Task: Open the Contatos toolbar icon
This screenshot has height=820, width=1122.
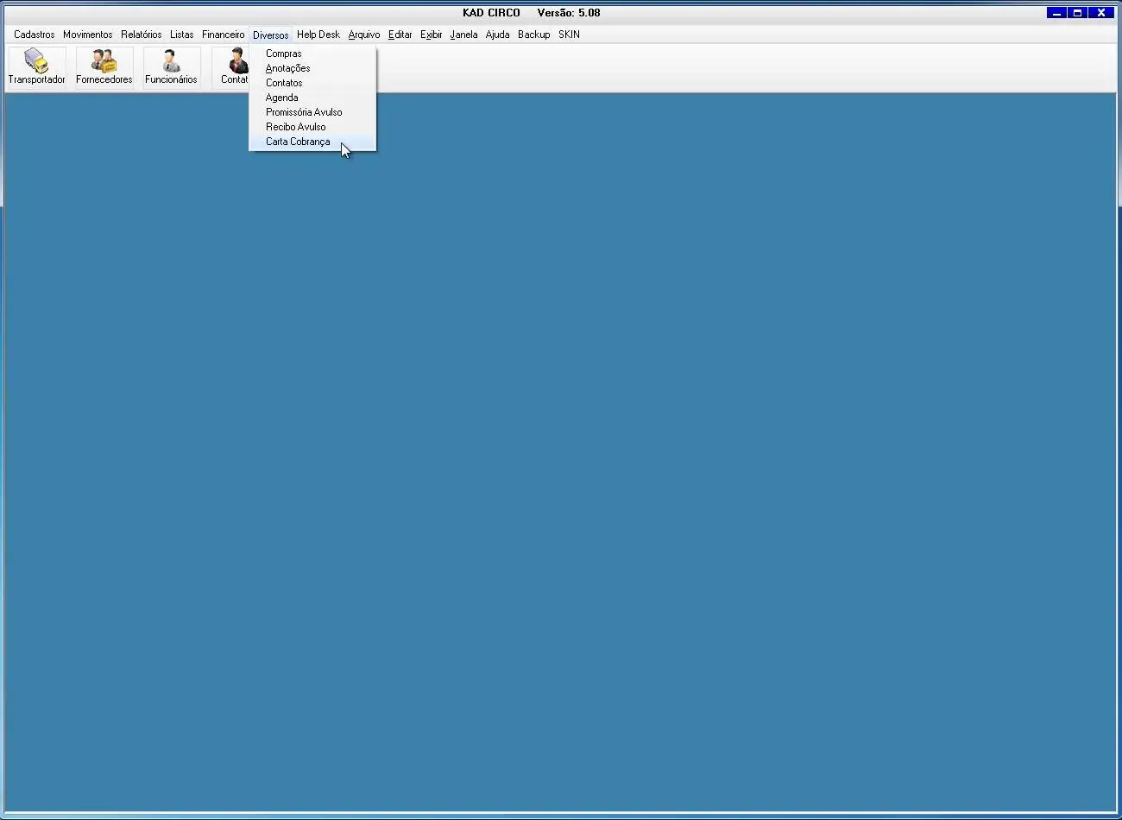Action: coord(234,63)
